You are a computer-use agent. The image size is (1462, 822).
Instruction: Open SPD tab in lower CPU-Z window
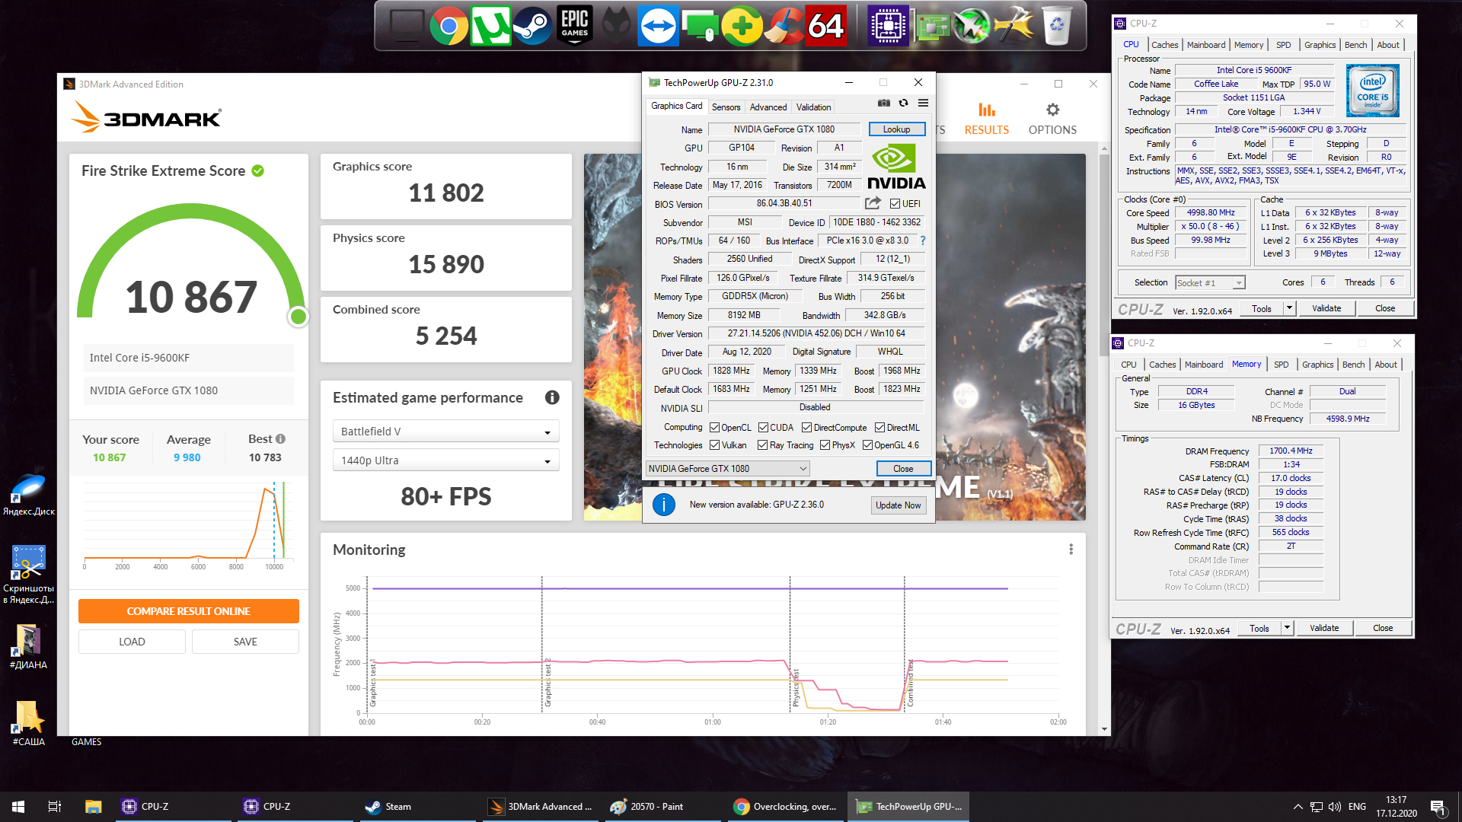point(1282,365)
